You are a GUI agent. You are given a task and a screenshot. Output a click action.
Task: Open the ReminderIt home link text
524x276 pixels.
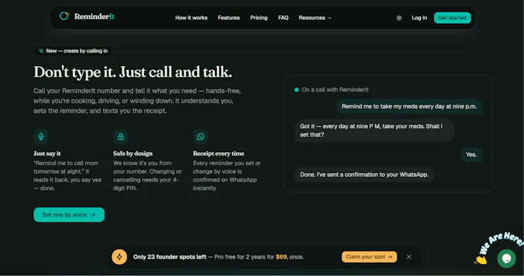click(94, 16)
